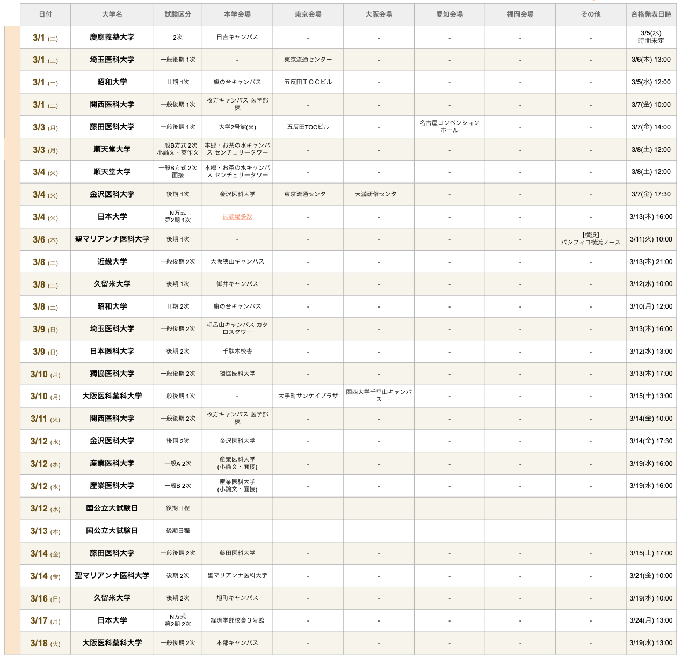
Task: Click 産業医科大学 in the 一般A 2次 row
Action: (112, 464)
